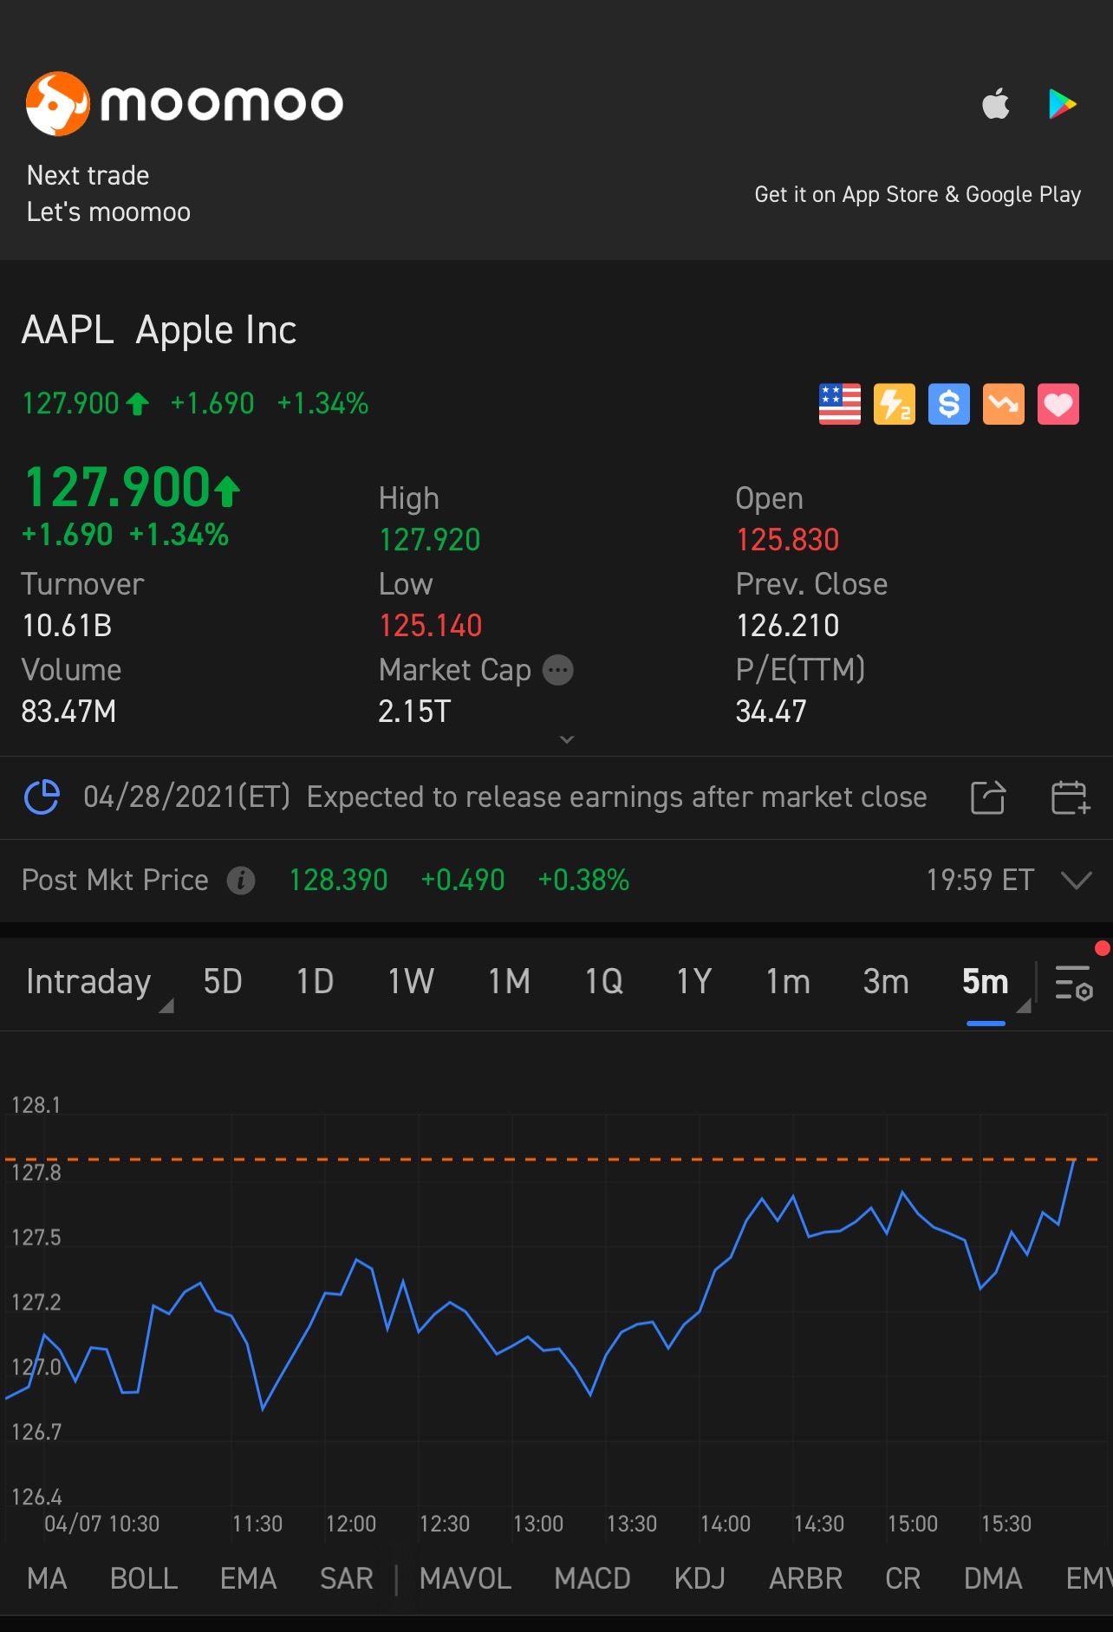Select the 3m minute interval
This screenshot has width=1113, height=1632.
(x=886, y=982)
